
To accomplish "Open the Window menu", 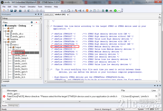I will coord(48,7).
